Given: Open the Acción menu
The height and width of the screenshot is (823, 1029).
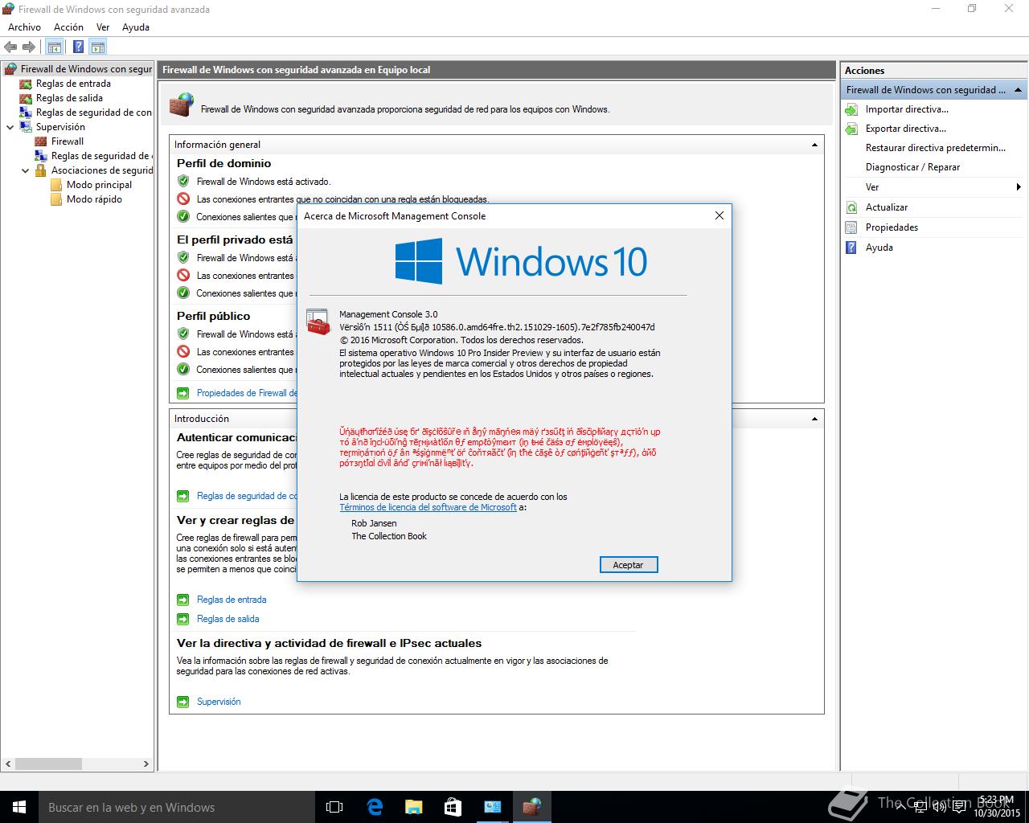Looking at the screenshot, I should 68,27.
